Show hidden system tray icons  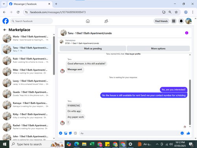coord(157,144)
